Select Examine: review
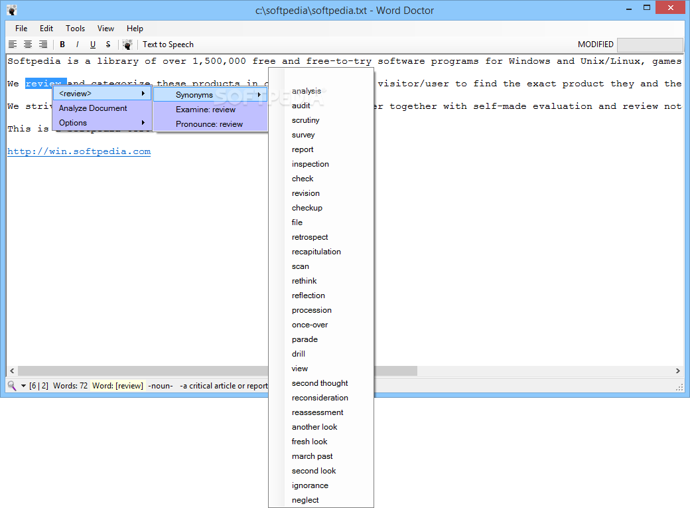 (x=210, y=110)
